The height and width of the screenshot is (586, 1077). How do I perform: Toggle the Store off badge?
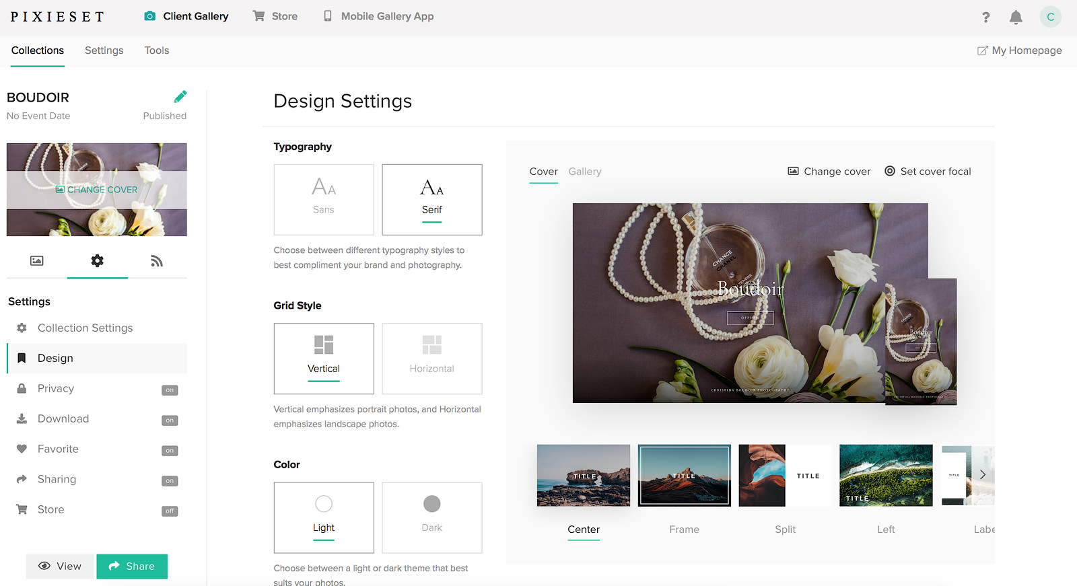point(170,511)
